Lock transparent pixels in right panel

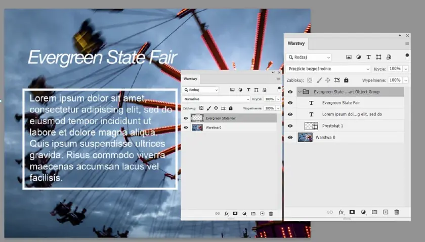pyautogui.click(x=310, y=80)
